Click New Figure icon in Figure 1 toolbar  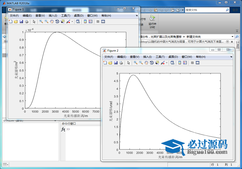point(10,22)
